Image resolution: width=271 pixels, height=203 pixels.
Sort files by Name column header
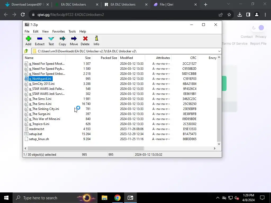tap(44, 58)
